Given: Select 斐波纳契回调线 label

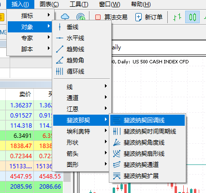Looking at the screenshot, I should tap(144, 120).
